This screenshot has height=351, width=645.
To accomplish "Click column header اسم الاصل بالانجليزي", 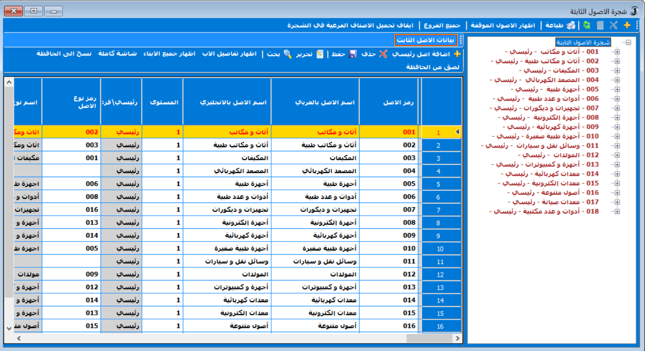I will click(x=227, y=102).
